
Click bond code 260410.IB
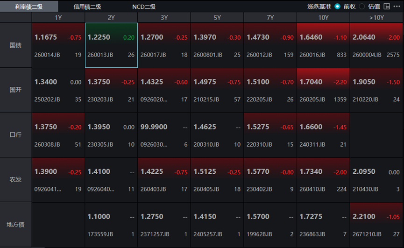(312, 189)
